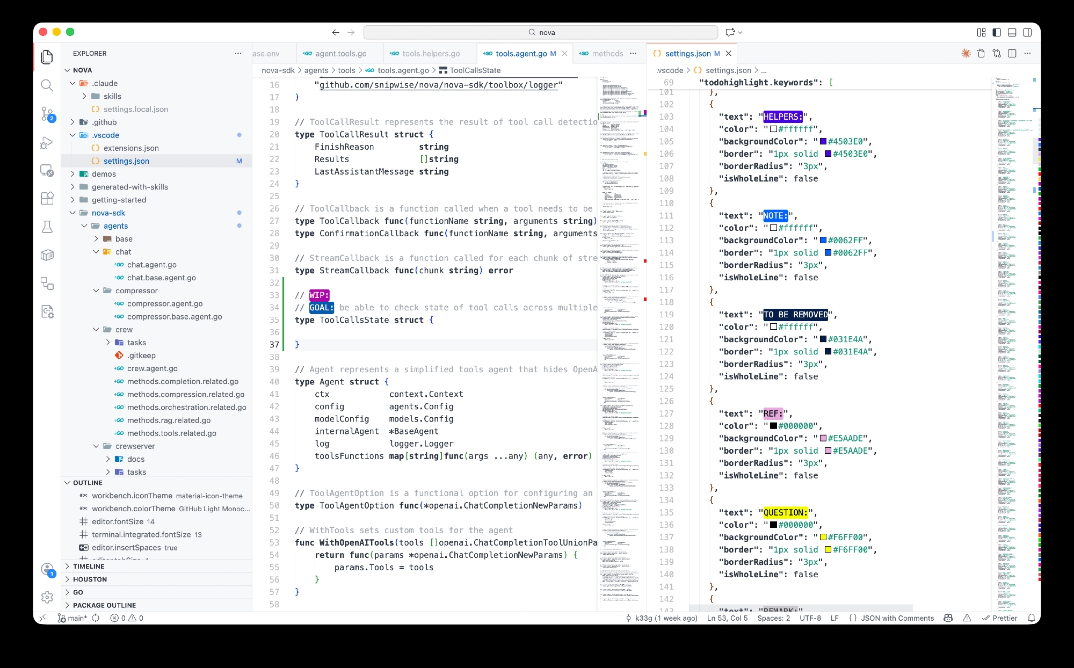This screenshot has height=668, width=1074.
Task: Open the Extensions view
Action: [x=47, y=198]
